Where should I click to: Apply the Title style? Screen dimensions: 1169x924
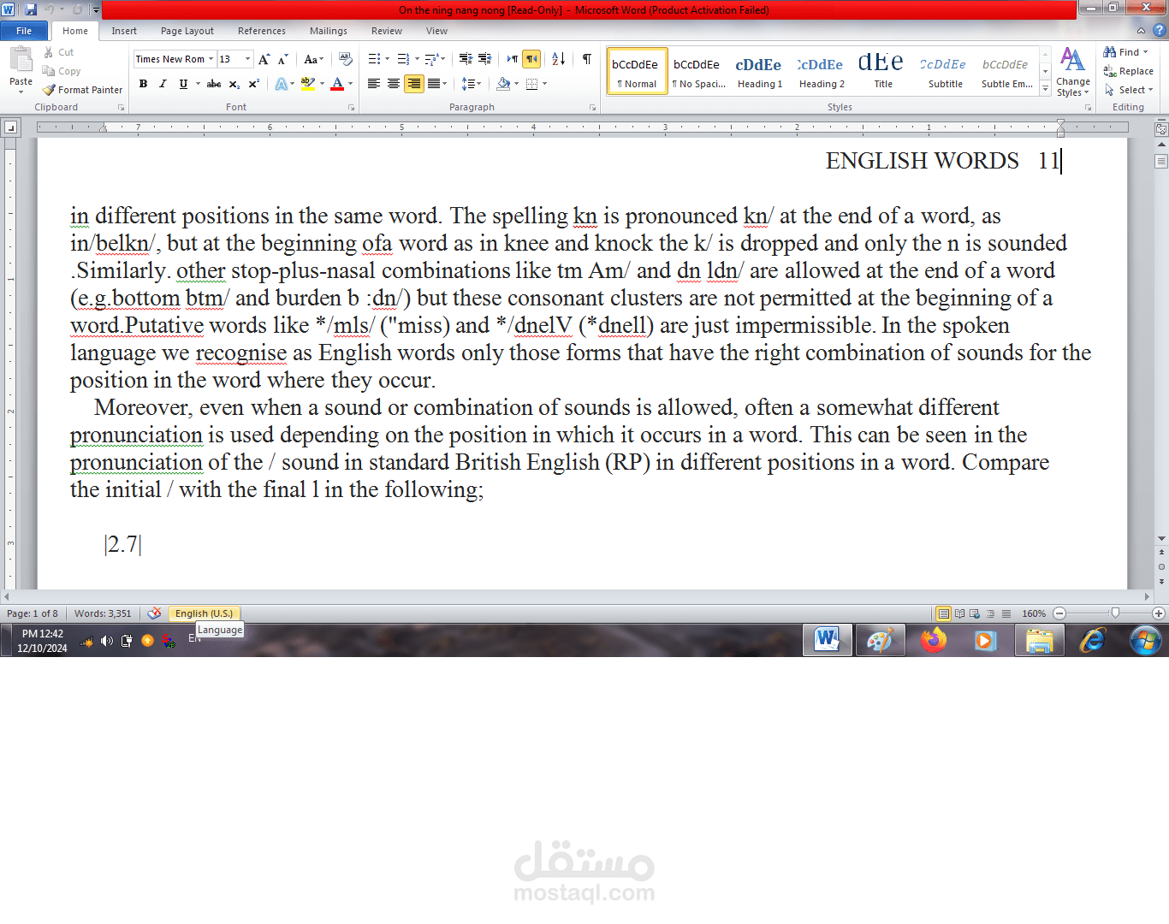point(883,71)
